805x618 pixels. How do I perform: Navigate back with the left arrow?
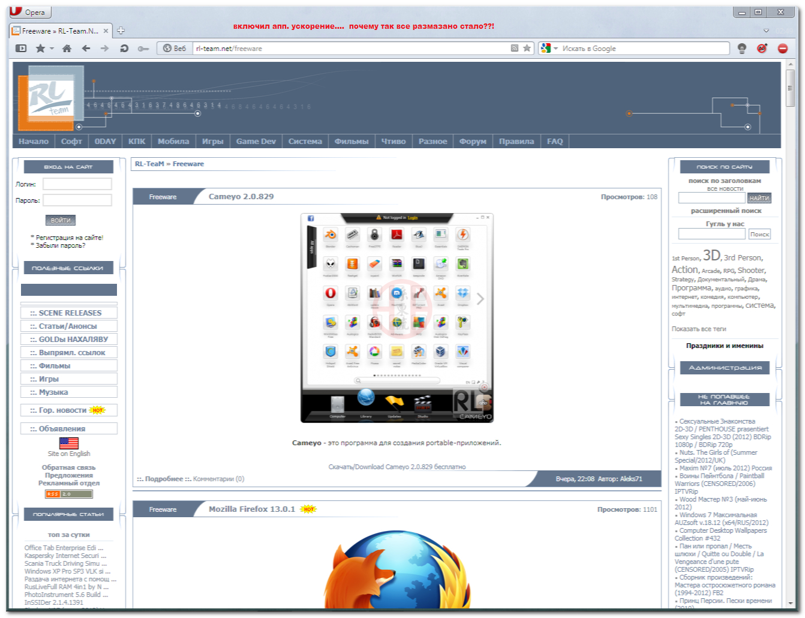[86, 49]
